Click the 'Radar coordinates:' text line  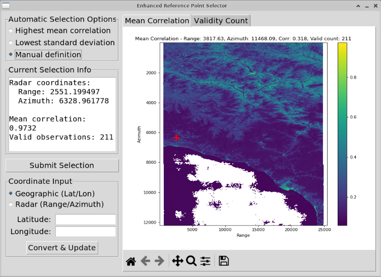click(50, 83)
